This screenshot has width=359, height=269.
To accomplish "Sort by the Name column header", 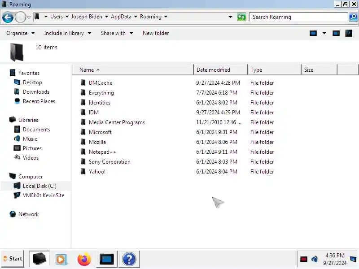I will pos(132,70).
